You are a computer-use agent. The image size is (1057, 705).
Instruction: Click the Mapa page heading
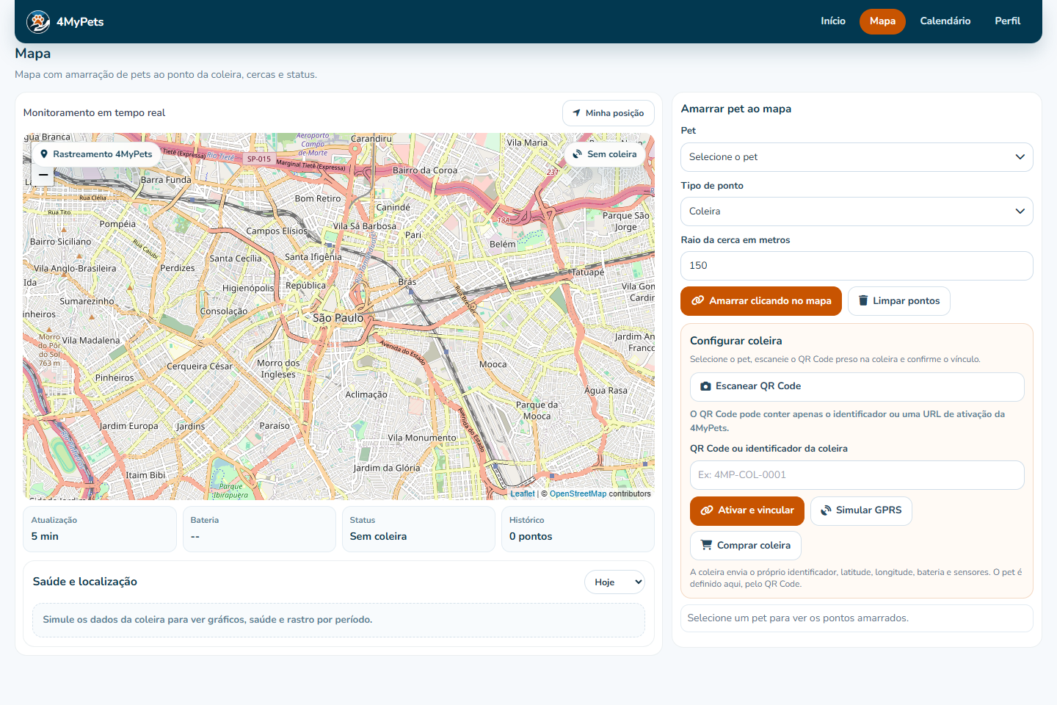point(33,54)
